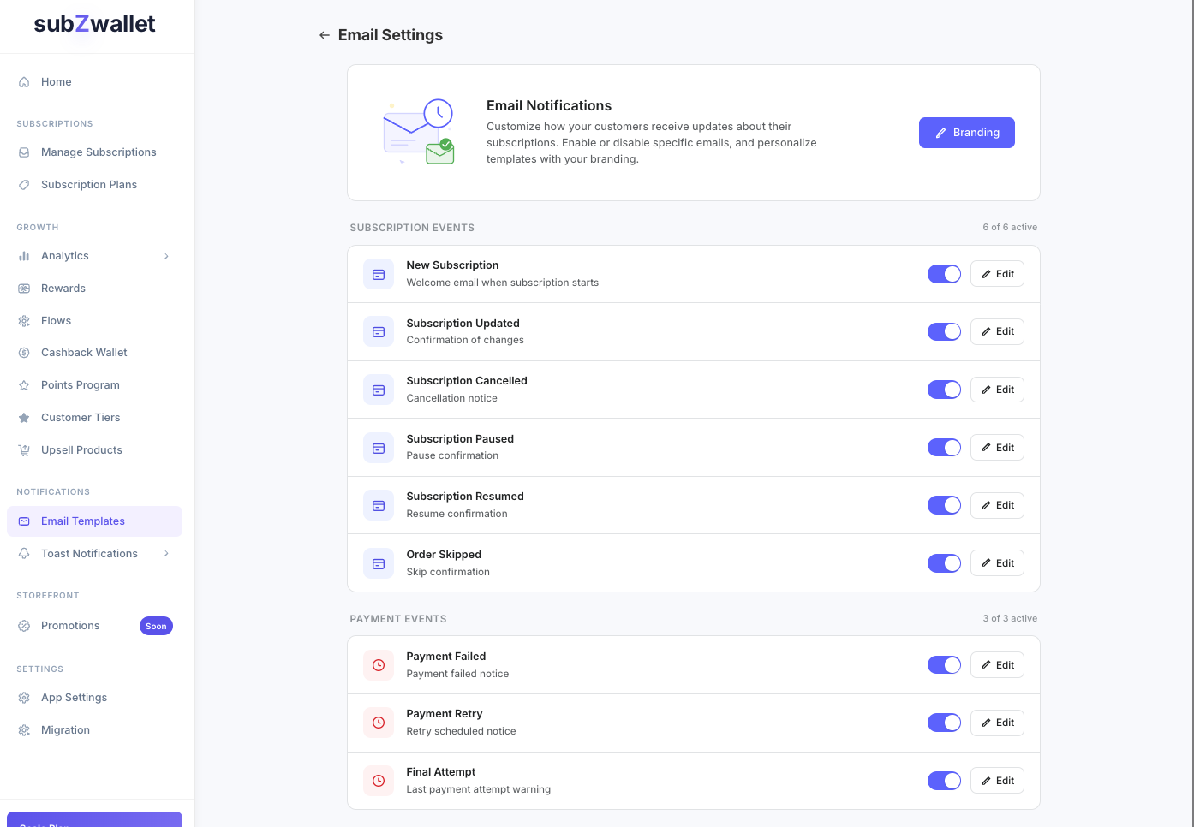Open Email Templates in the sidebar
This screenshot has width=1194, height=827.
tap(94, 521)
